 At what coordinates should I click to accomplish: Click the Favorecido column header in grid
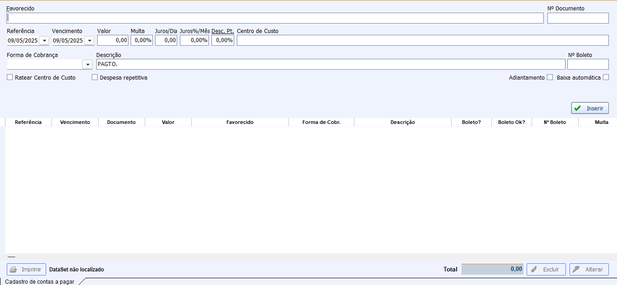point(240,122)
